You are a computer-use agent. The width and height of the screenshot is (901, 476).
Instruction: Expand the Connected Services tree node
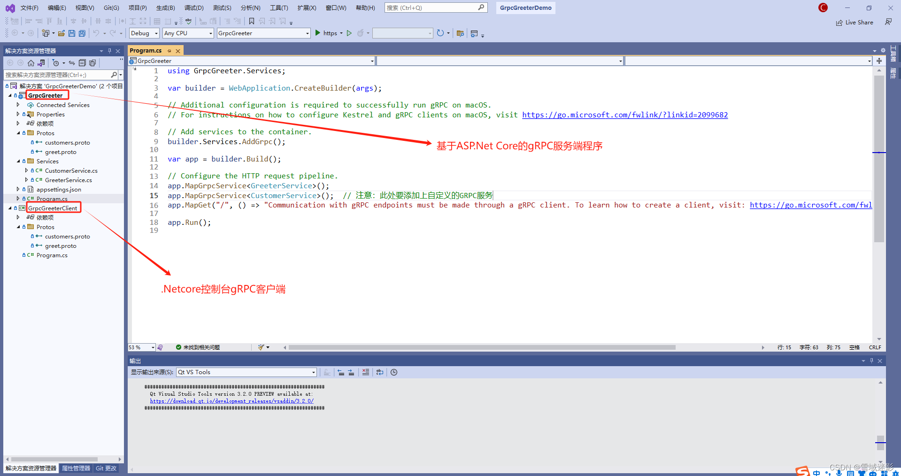tap(19, 105)
